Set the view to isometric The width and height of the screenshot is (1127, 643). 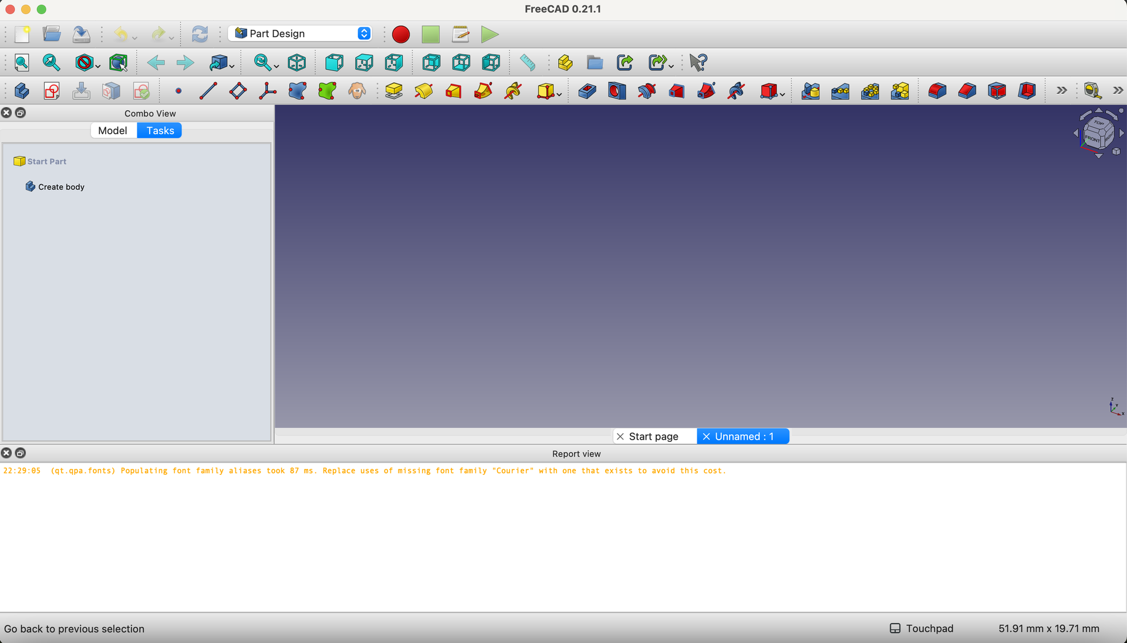296,63
